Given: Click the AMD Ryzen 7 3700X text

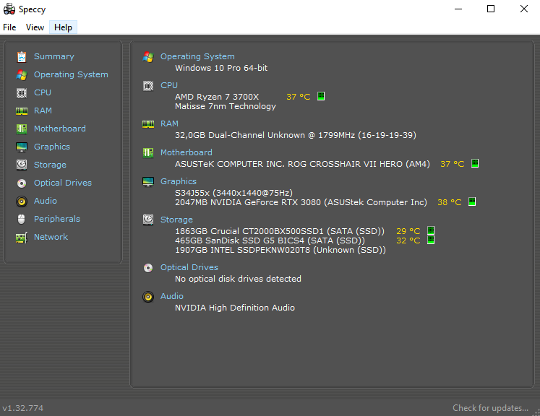Looking at the screenshot, I should tap(217, 97).
